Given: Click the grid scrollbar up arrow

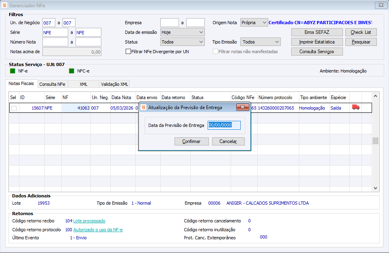Looking at the screenshot, I should 375,96.
